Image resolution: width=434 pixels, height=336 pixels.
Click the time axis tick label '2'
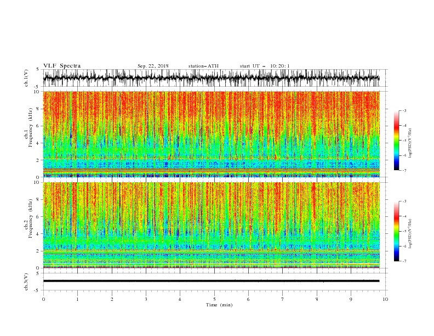coord(112,299)
